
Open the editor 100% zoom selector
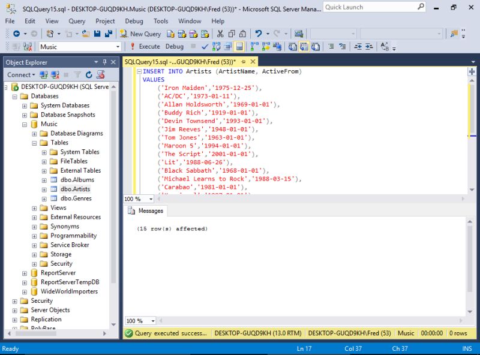(x=139, y=198)
